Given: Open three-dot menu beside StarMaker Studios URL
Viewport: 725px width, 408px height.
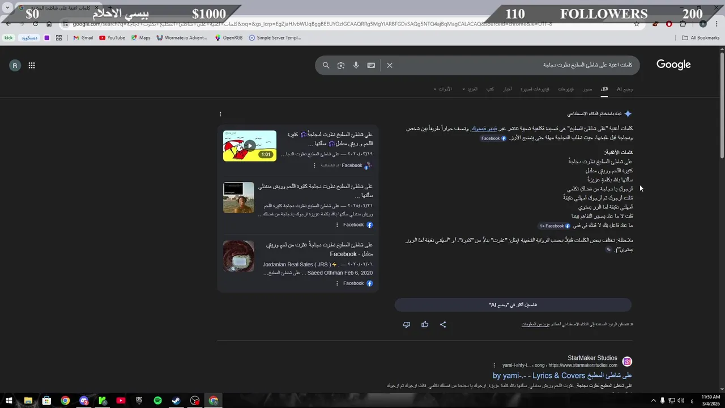Looking at the screenshot, I should [494, 365].
